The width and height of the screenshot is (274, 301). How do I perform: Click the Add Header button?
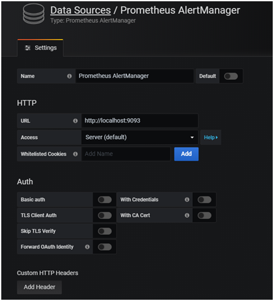click(40, 287)
